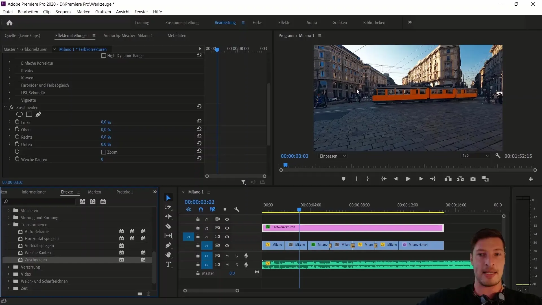Show more workspaces with double chevron
Image resolution: width=542 pixels, height=305 pixels.
(x=410, y=22)
